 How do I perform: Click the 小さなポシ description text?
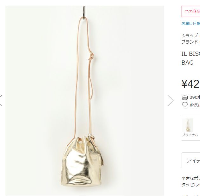191,178
